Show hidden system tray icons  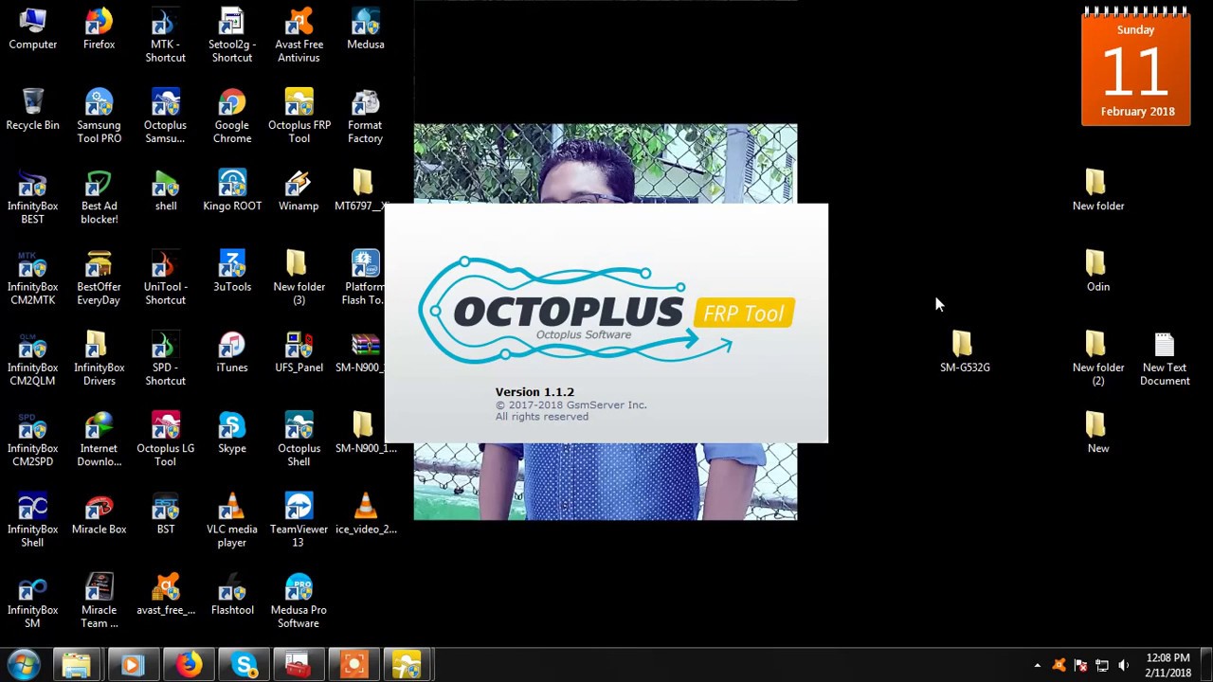[x=1037, y=666]
